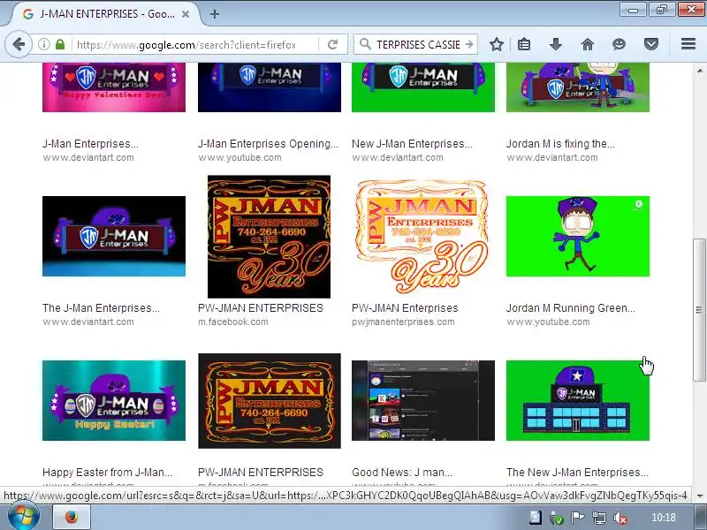This screenshot has height=530, width=707.
Task: Click 'The New J-Man Enterprises...' title
Action: (577, 473)
